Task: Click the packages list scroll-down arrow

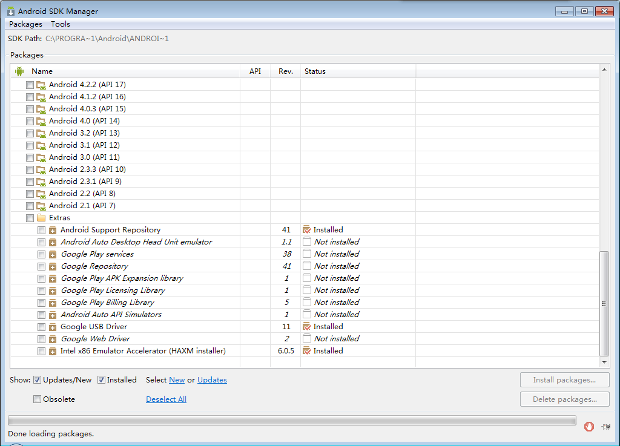Action: click(604, 362)
